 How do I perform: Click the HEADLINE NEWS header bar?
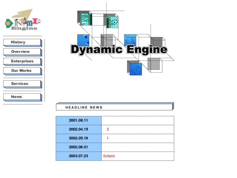(x=115, y=106)
